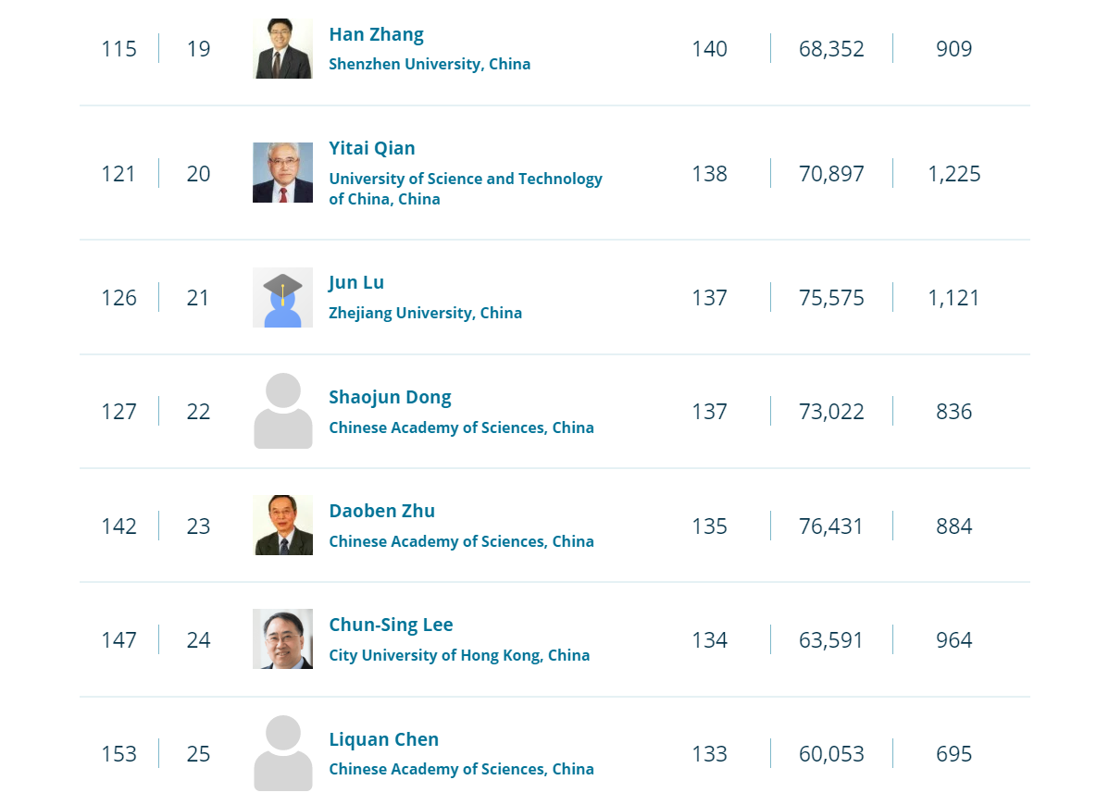Open the Shaojun Dong name link
1109x805 pixels.
click(390, 397)
